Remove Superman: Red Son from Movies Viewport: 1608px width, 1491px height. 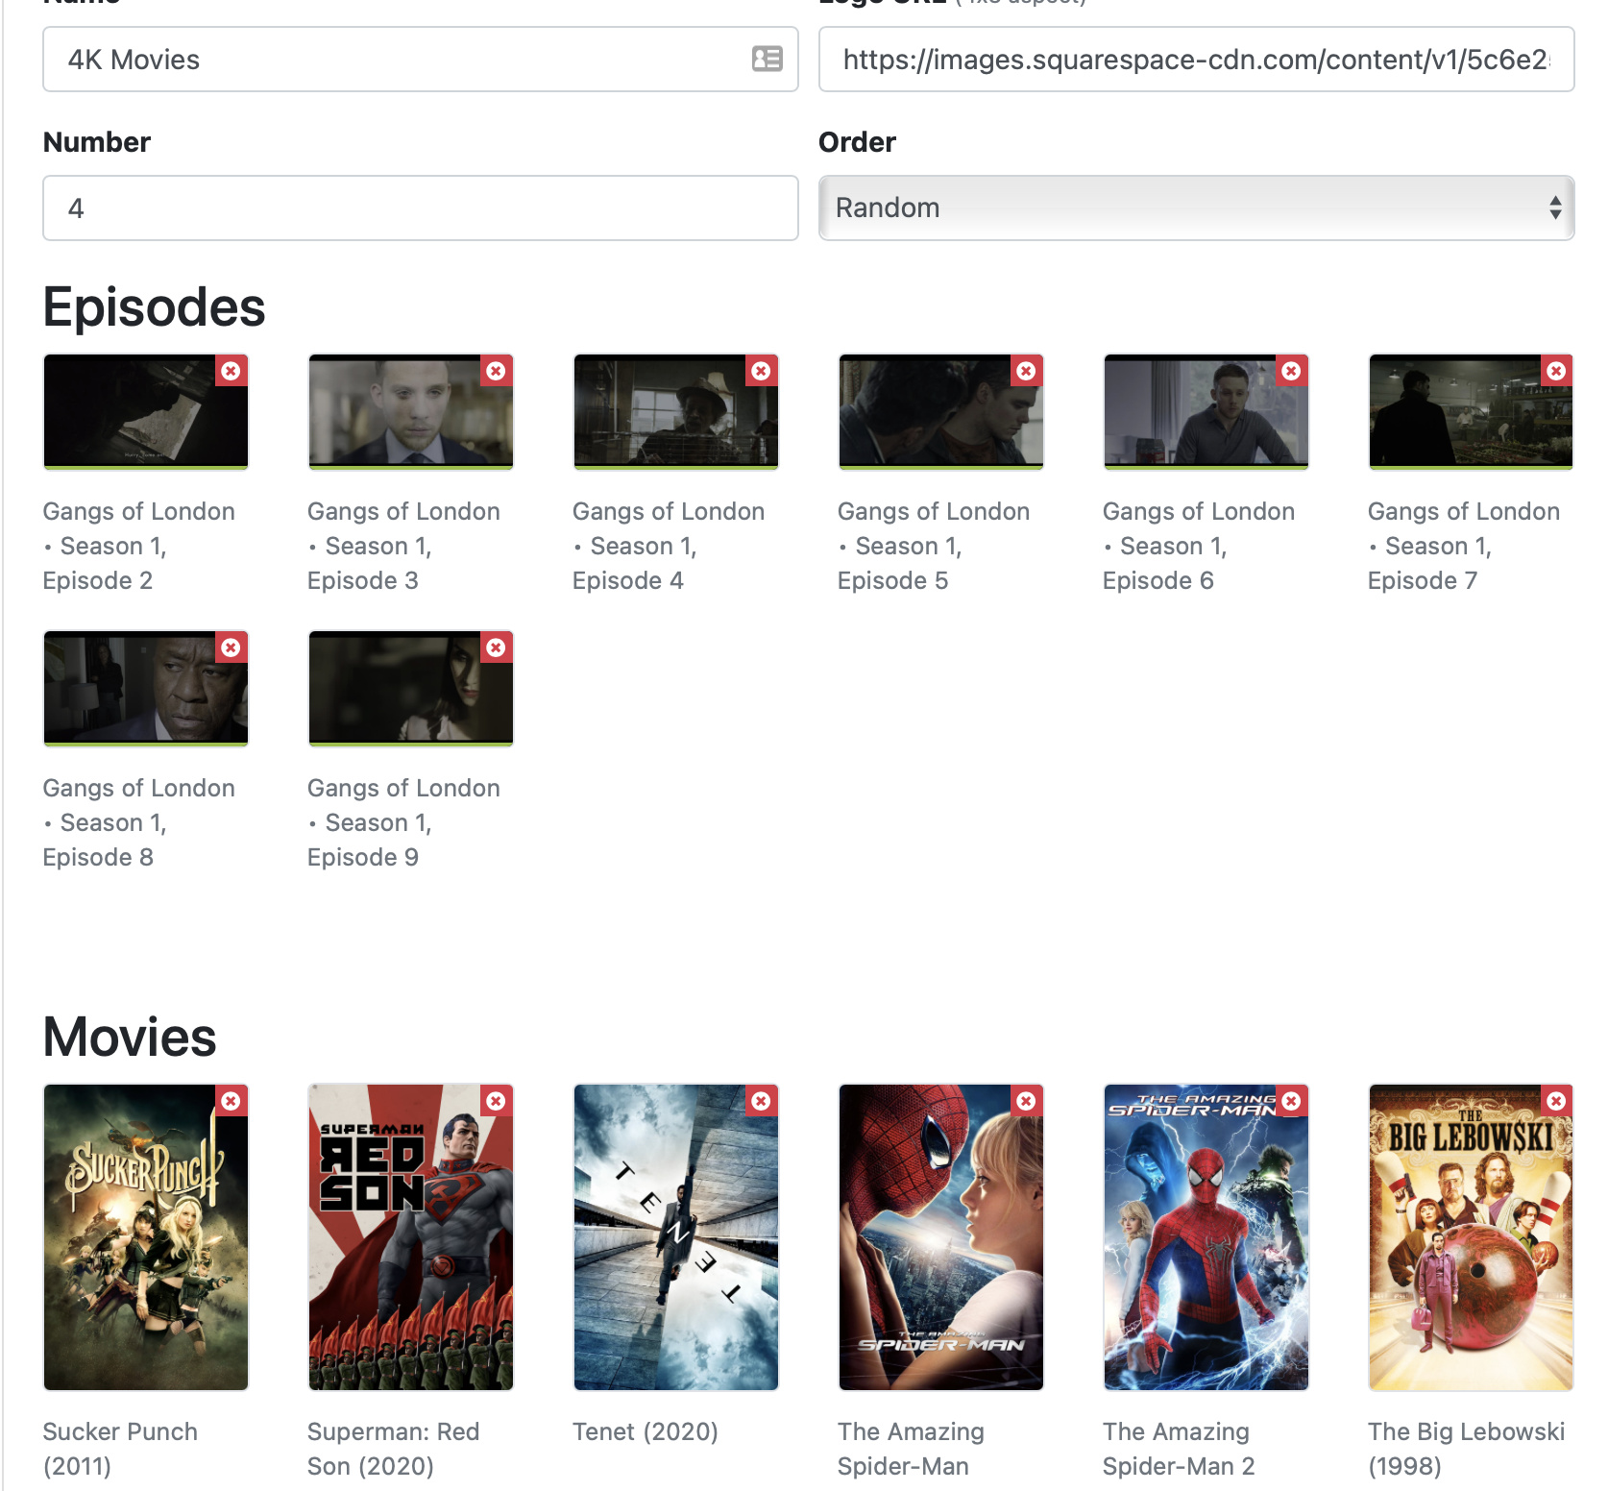[x=496, y=1101]
